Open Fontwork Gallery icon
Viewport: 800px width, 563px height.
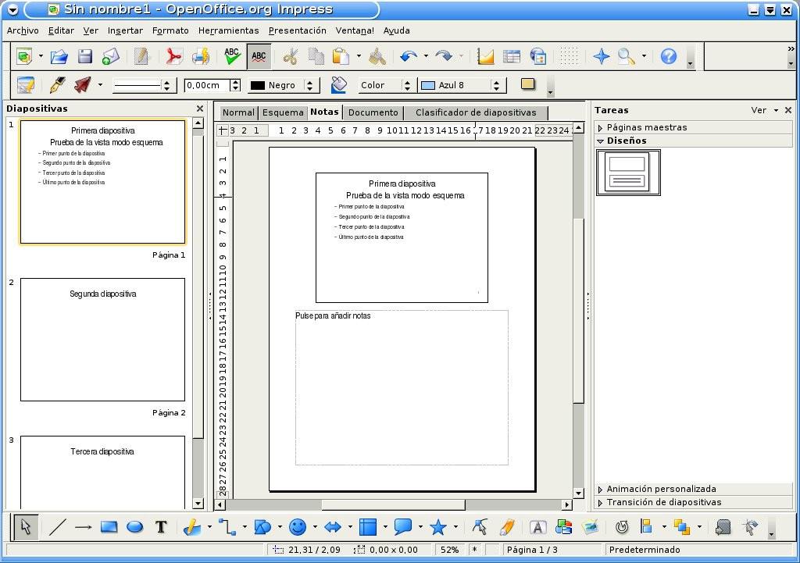click(537, 527)
